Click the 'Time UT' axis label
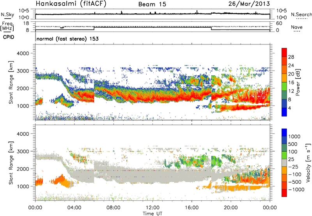The width and height of the screenshot is (312, 216). click(152, 213)
